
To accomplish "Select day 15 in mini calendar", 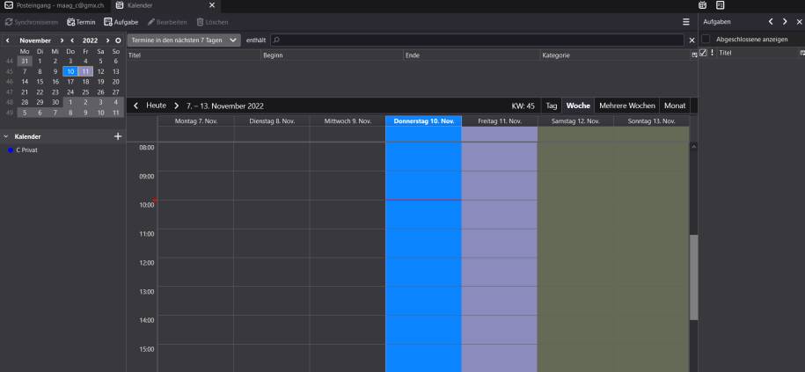I will click(40, 82).
